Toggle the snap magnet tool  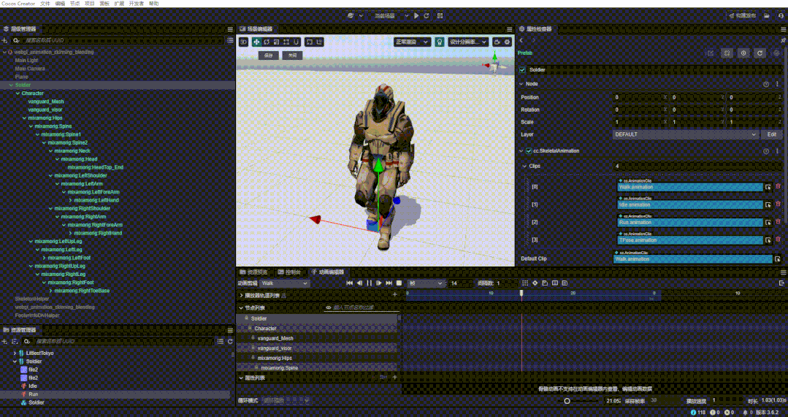coord(297,42)
